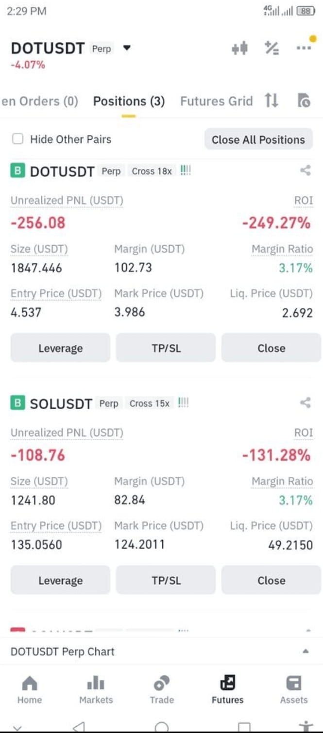Image resolution: width=323 pixels, height=733 pixels.
Task: Switch to the Open Orders tab
Action: (40, 101)
